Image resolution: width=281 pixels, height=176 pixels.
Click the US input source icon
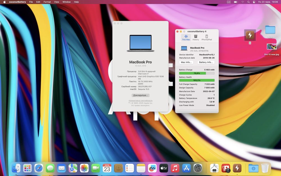(229, 2)
